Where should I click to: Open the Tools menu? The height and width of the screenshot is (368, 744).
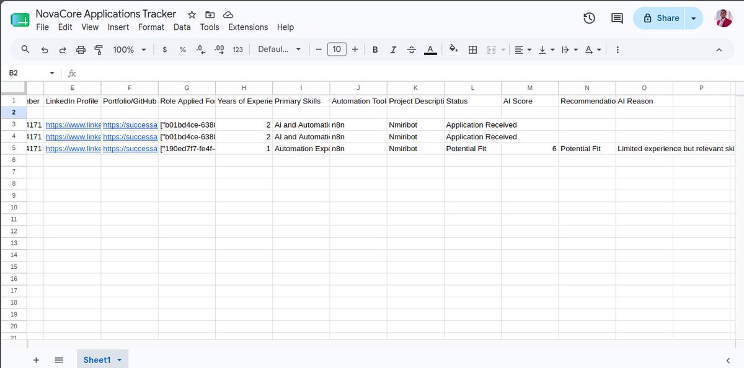pos(210,27)
